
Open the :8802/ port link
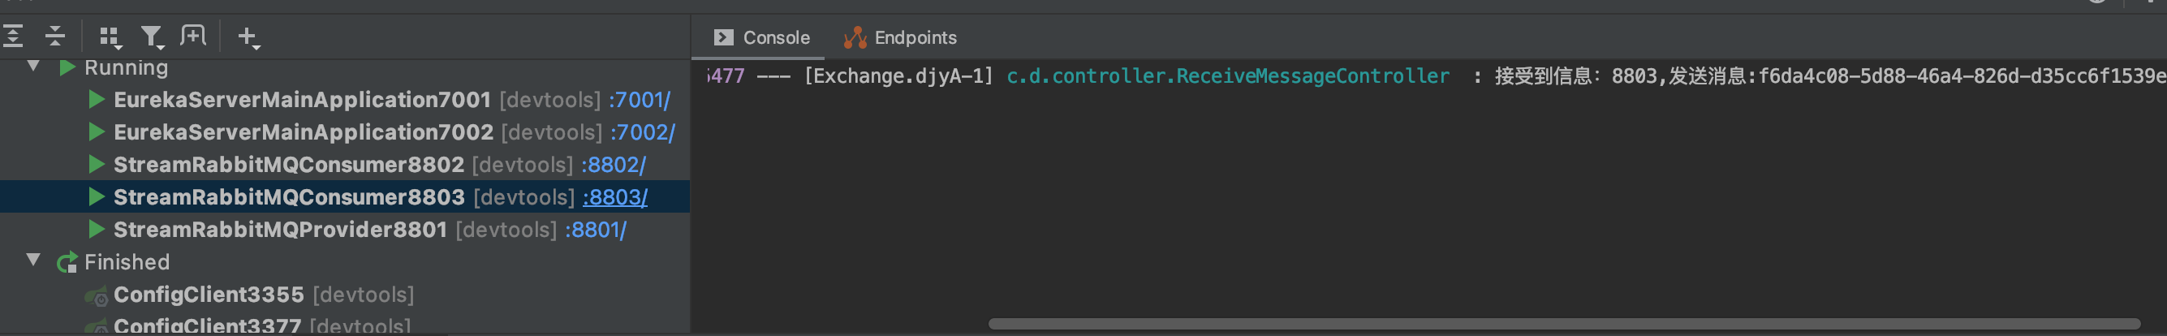pos(614,164)
